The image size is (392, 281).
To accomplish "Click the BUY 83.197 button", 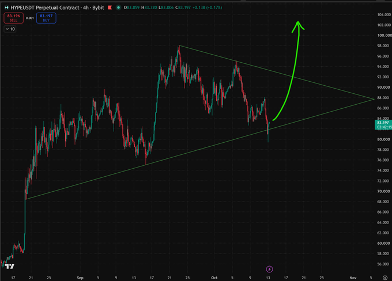I will pyautogui.click(x=46, y=18).
